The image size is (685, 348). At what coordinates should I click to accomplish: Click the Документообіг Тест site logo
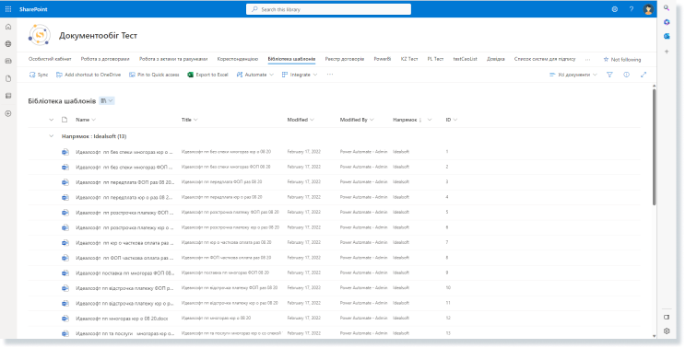(x=40, y=35)
